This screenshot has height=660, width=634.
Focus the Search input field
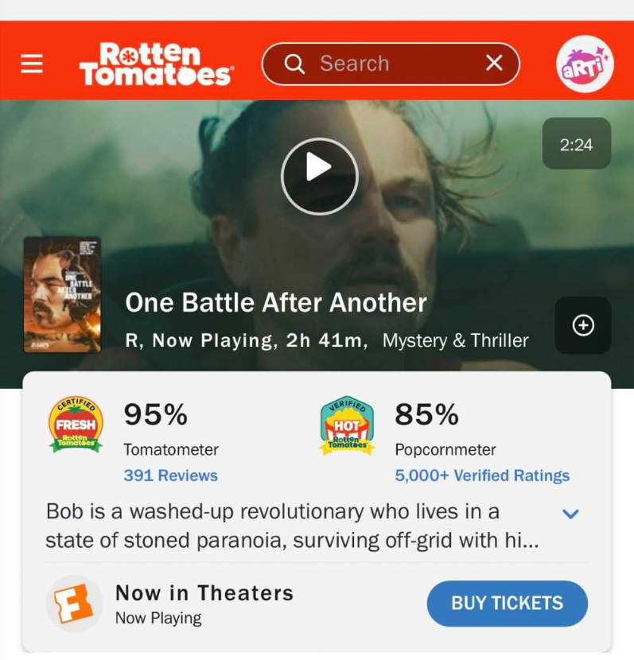pos(391,64)
